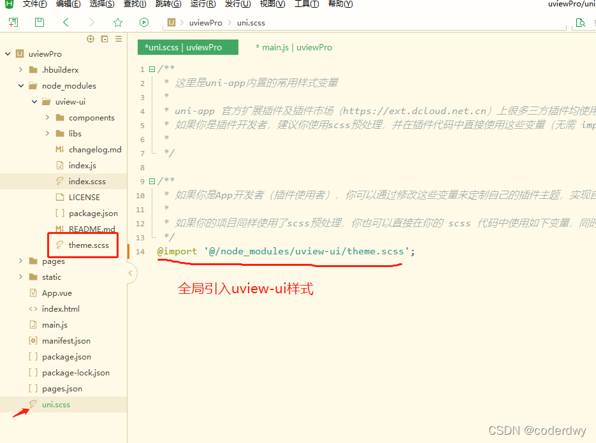
Task: Open the 编辑(E) menu
Action: pos(68,4)
